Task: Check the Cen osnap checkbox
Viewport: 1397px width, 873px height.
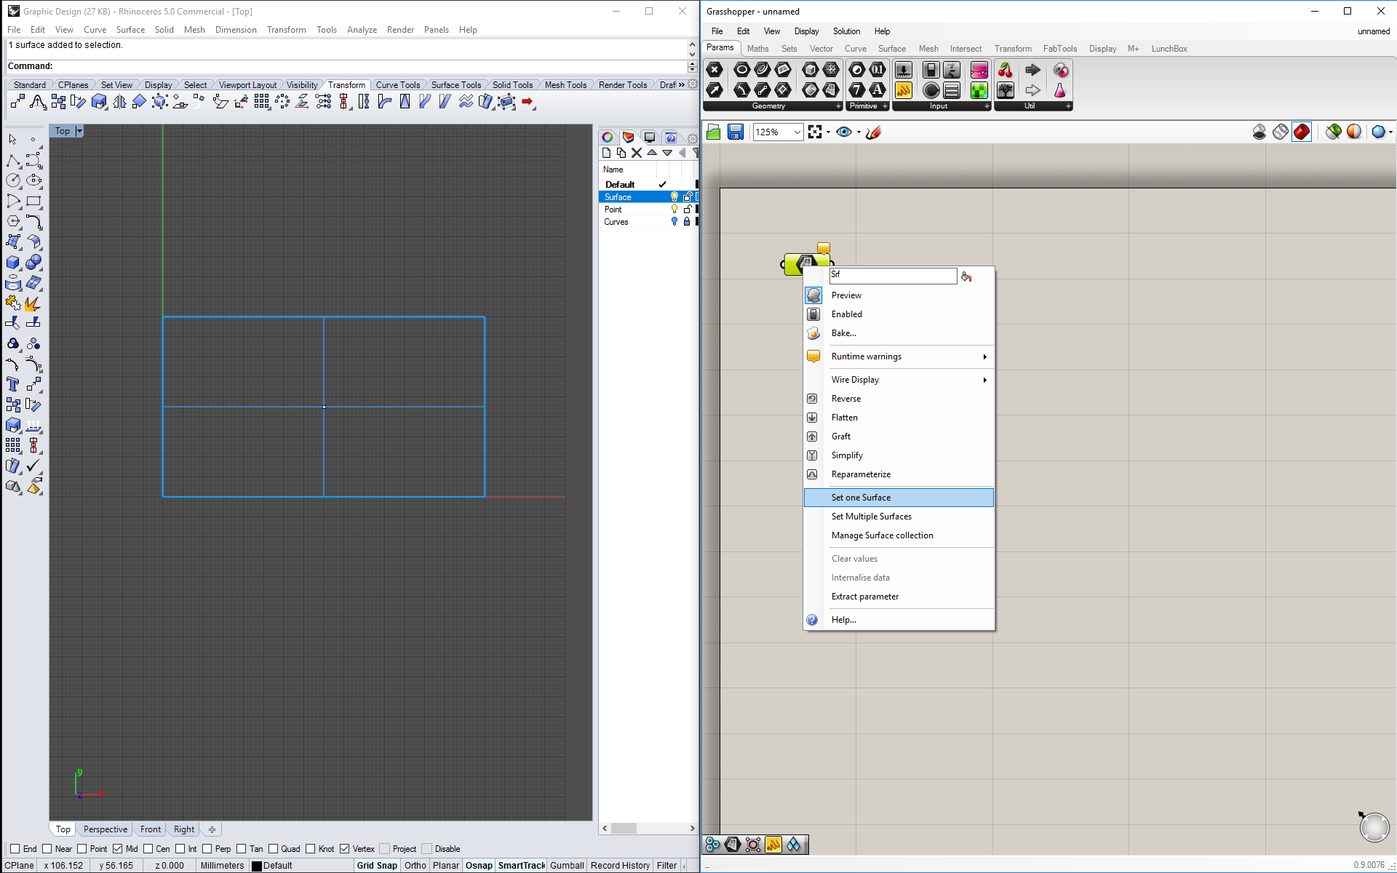Action: [148, 849]
